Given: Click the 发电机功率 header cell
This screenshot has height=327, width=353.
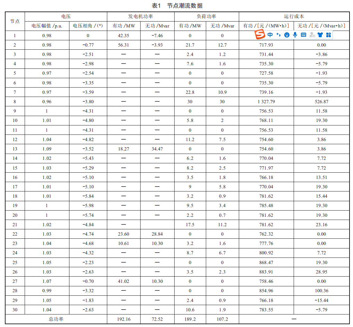Looking at the screenshot, I should click(x=140, y=17).
